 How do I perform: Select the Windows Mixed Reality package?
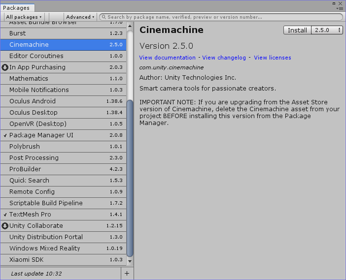[63, 249]
